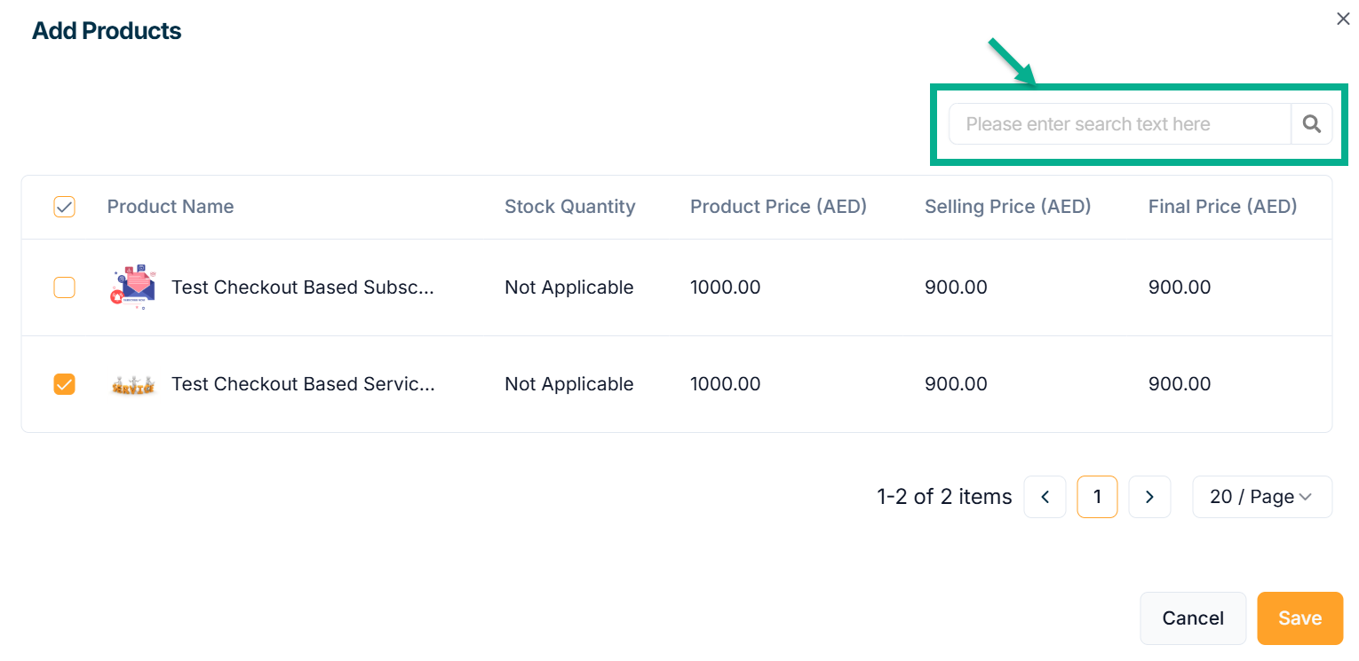Click the Test Checkout Based Service product name
1359x661 pixels.
pyautogui.click(x=303, y=384)
